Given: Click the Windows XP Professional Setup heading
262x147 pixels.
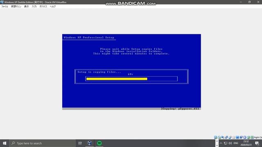Looking at the screenshot, I should pyautogui.click(x=89, y=38).
